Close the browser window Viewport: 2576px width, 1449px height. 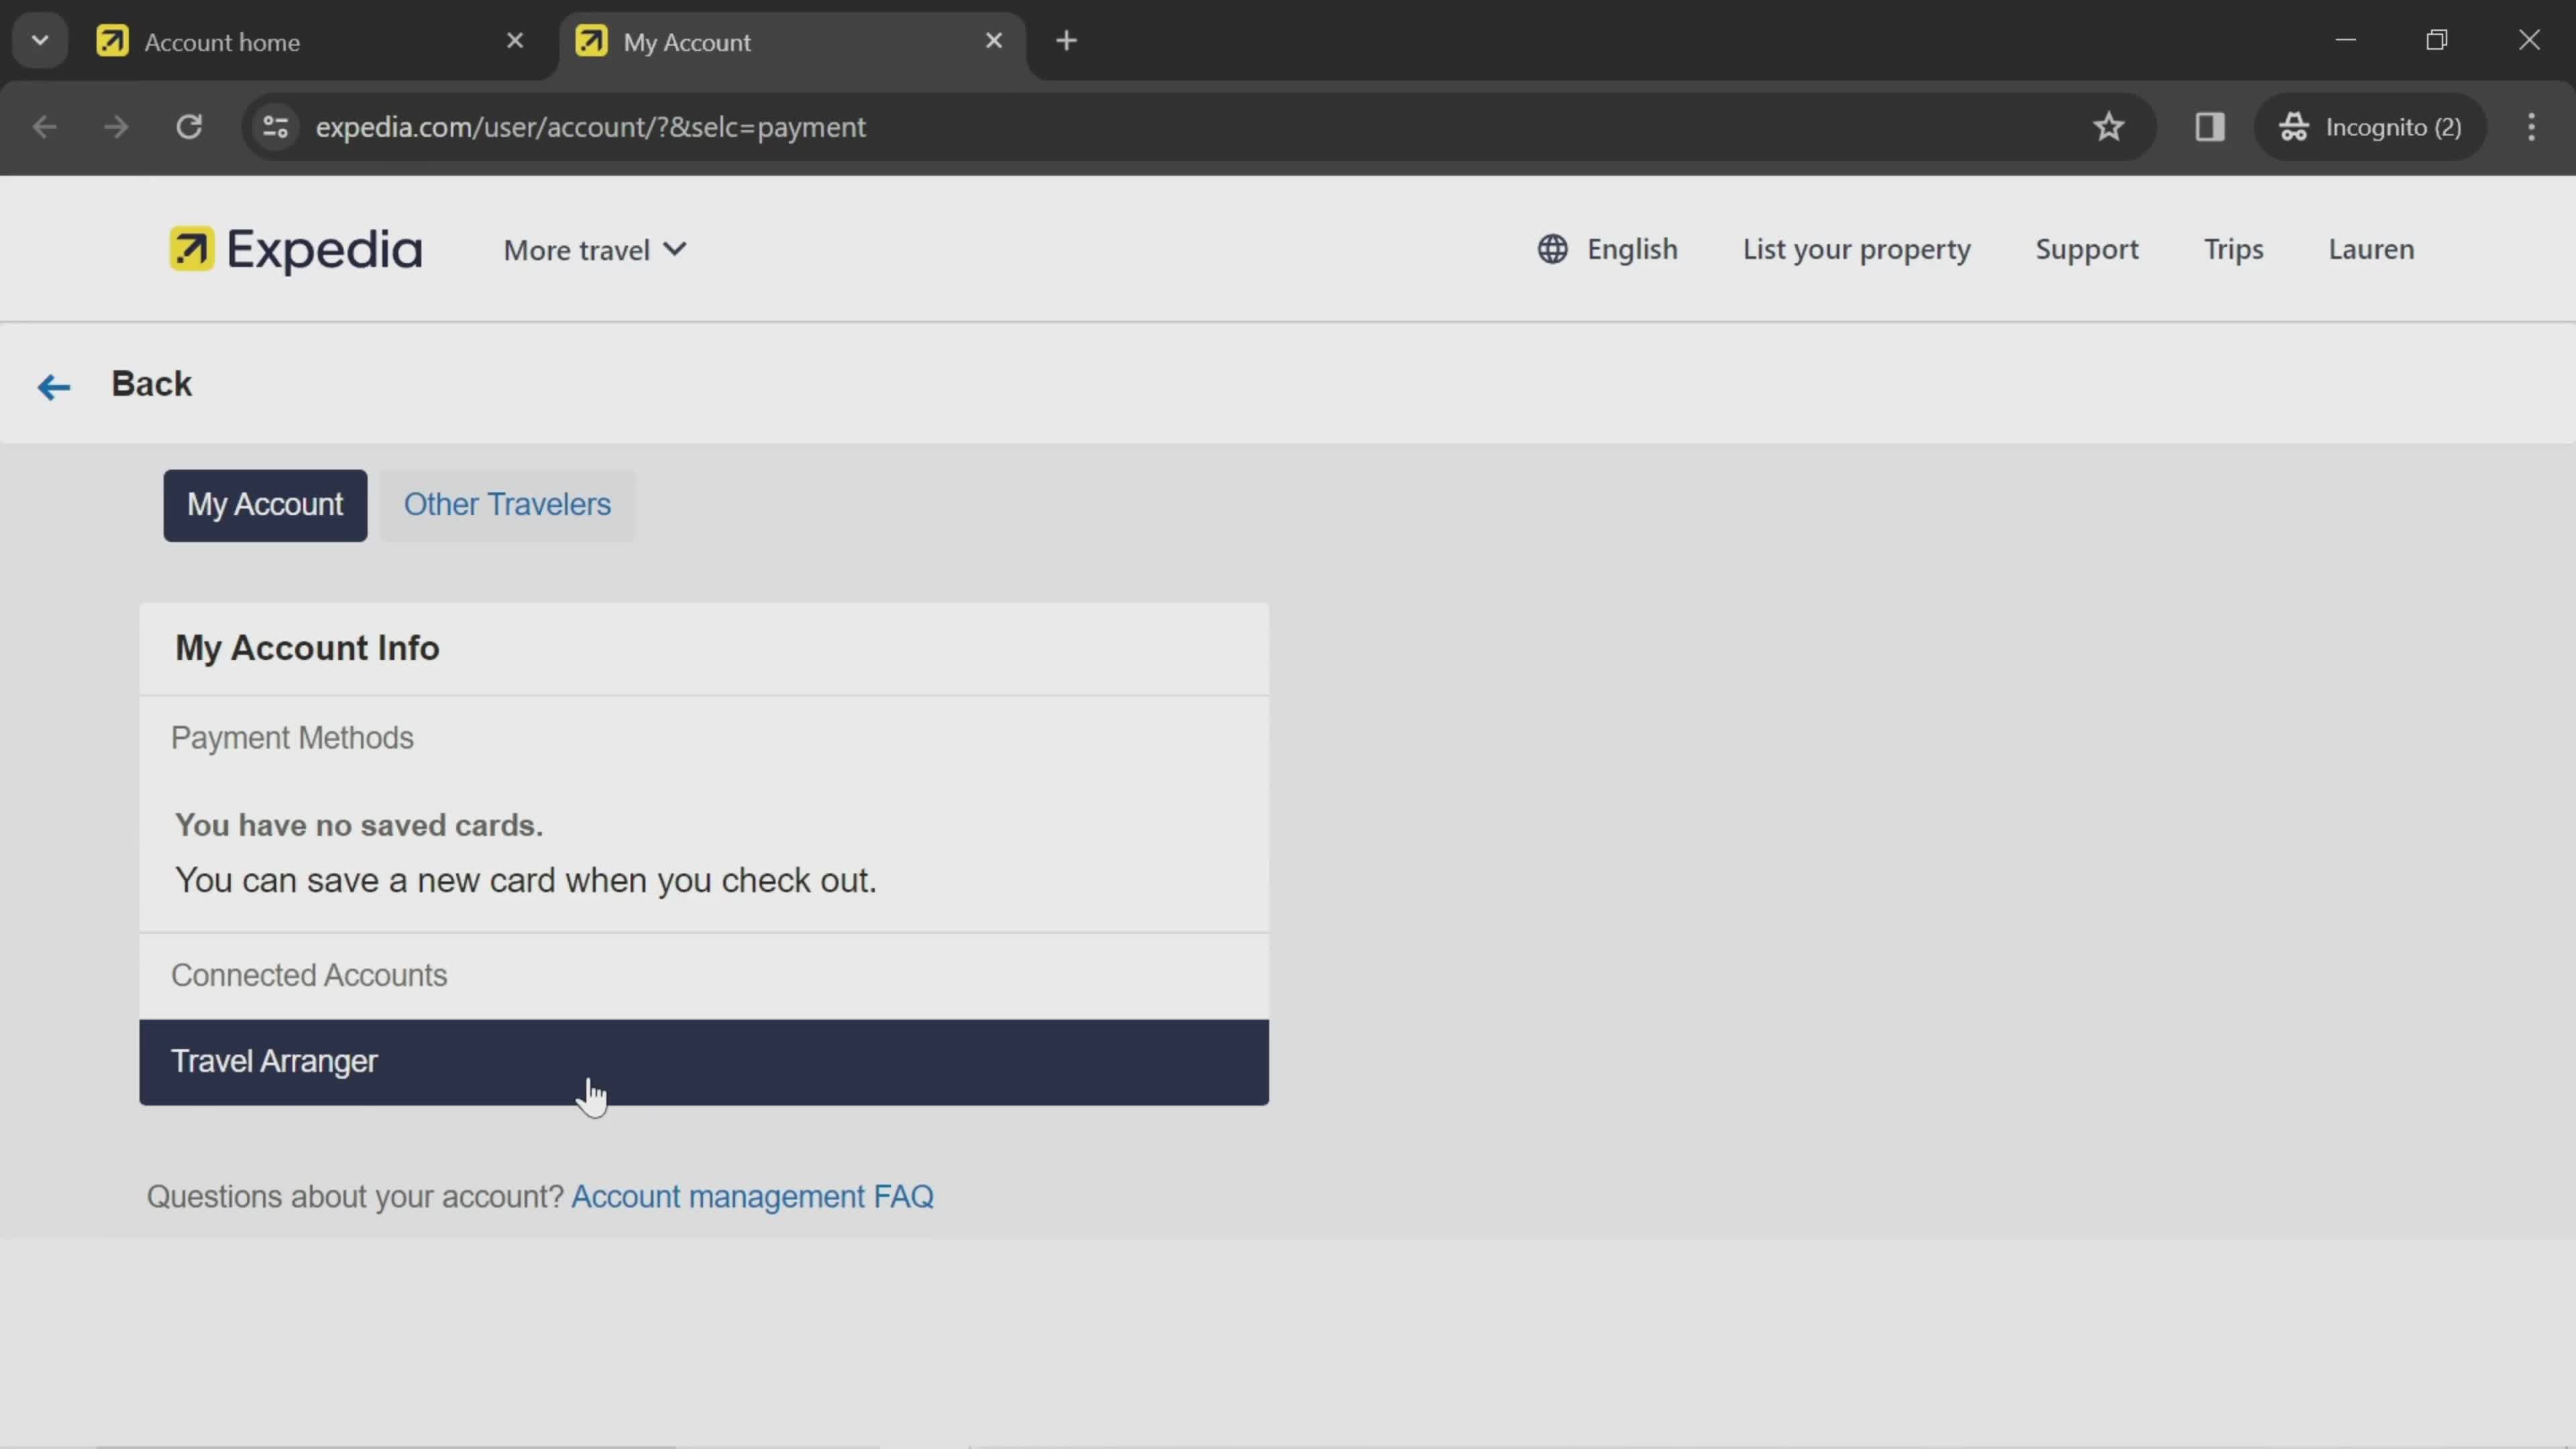2529,41
